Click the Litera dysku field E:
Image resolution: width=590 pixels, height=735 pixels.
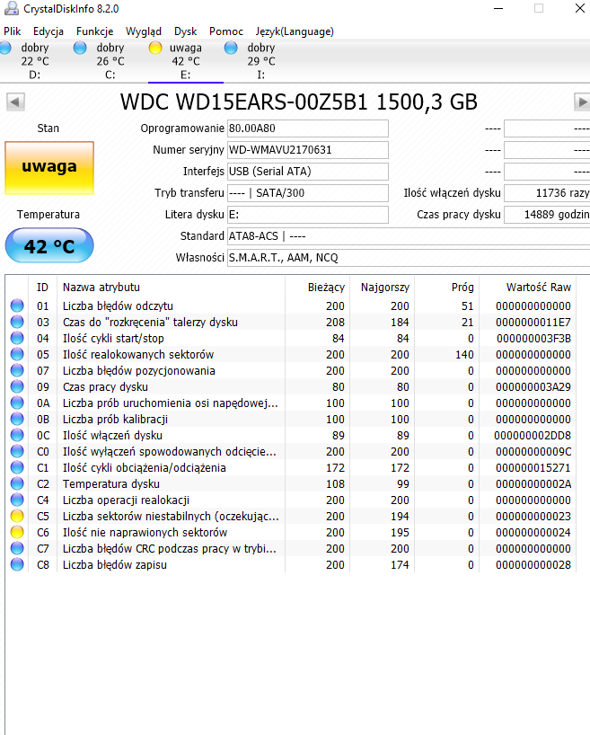click(x=308, y=215)
